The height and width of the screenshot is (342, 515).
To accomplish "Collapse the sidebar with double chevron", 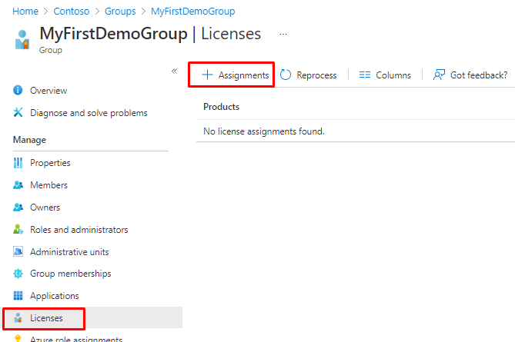I will [x=174, y=71].
